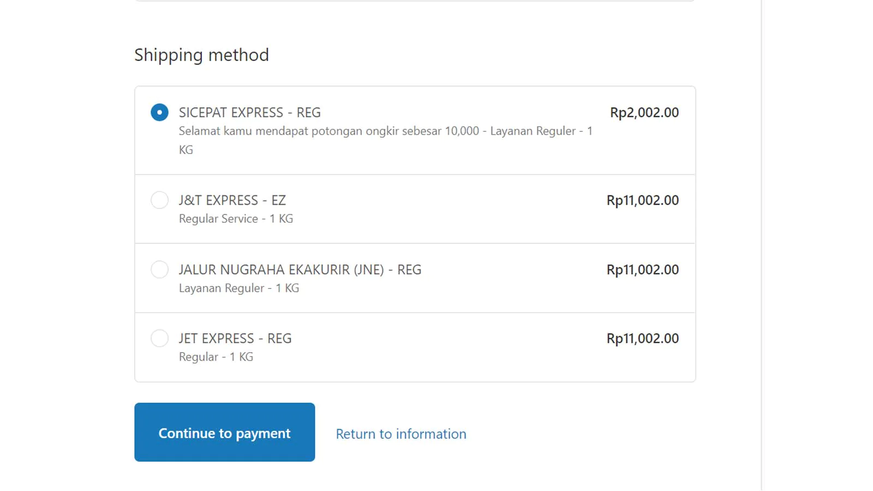Viewport: 873px width, 491px height.
Task: Click the JET EXPRESS - REG label text
Action: pos(235,338)
